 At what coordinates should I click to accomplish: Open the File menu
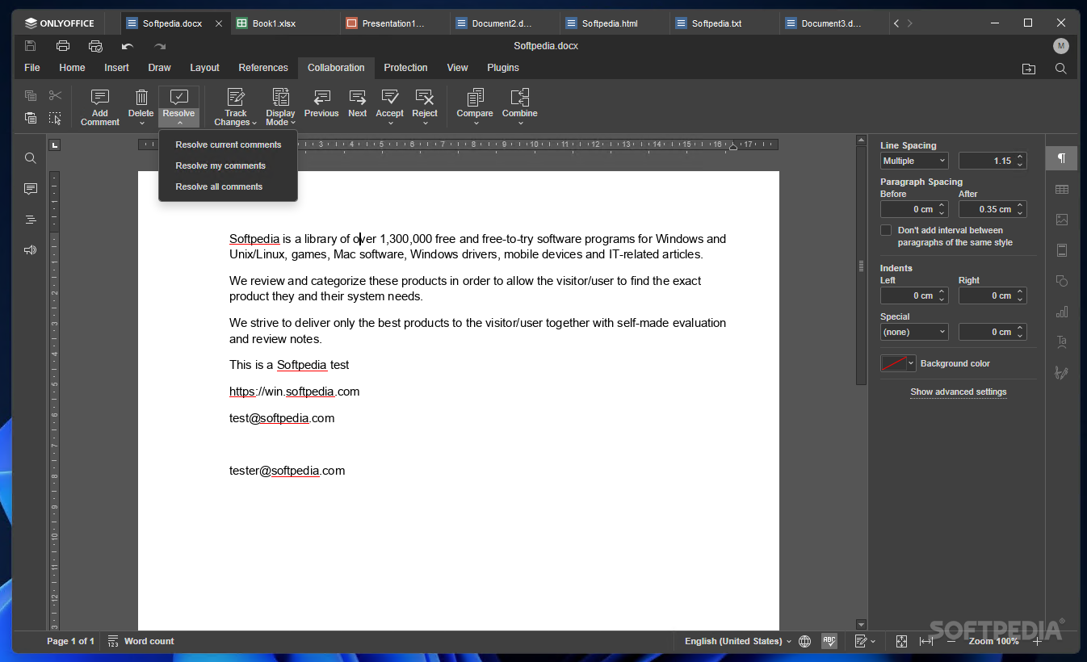32,68
